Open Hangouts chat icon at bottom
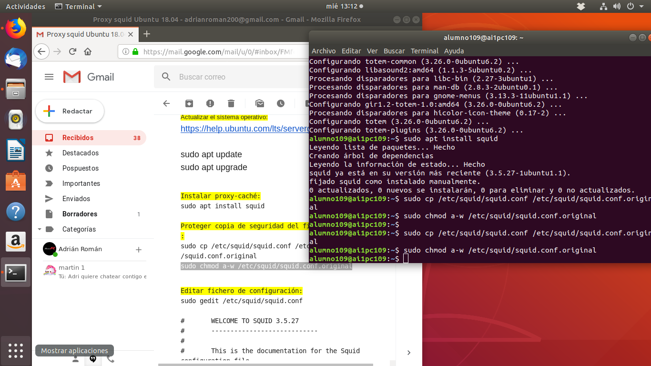651x366 pixels. coord(93,358)
